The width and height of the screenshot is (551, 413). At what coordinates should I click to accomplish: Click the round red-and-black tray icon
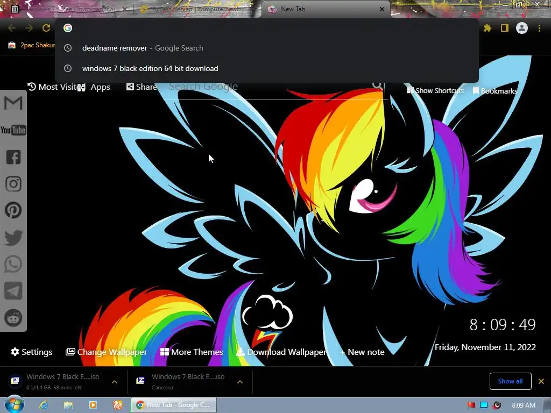[497, 405]
